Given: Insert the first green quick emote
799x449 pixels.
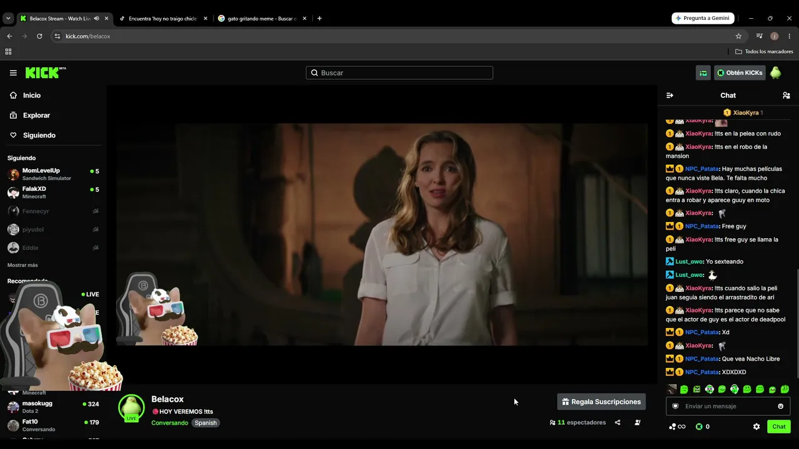Looking at the screenshot, I should coord(684,390).
